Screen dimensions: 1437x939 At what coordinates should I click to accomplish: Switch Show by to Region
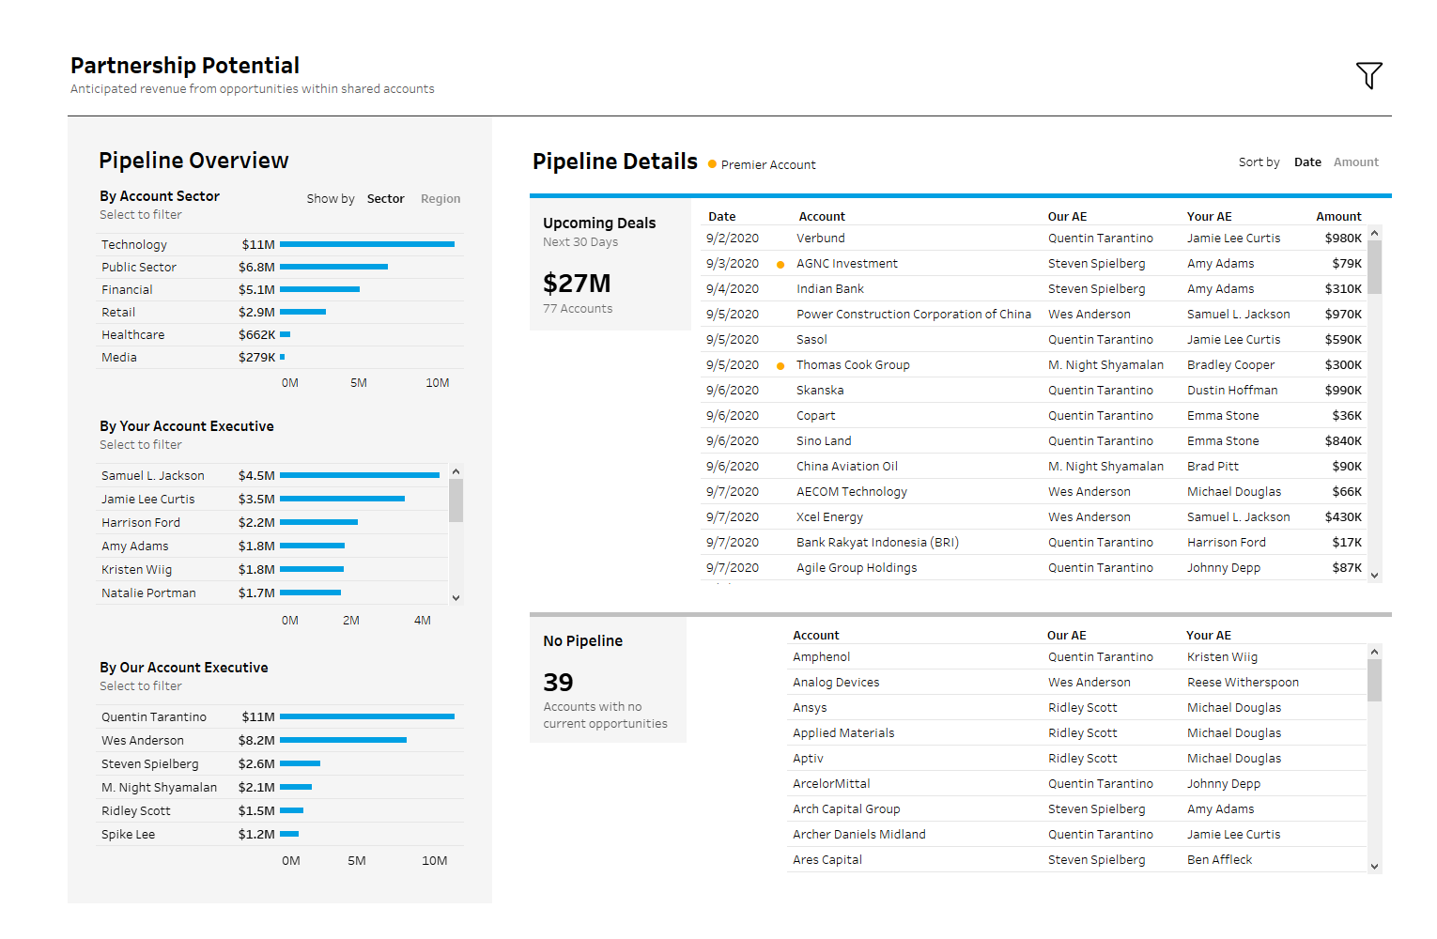pyautogui.click(x=440, y=198)
